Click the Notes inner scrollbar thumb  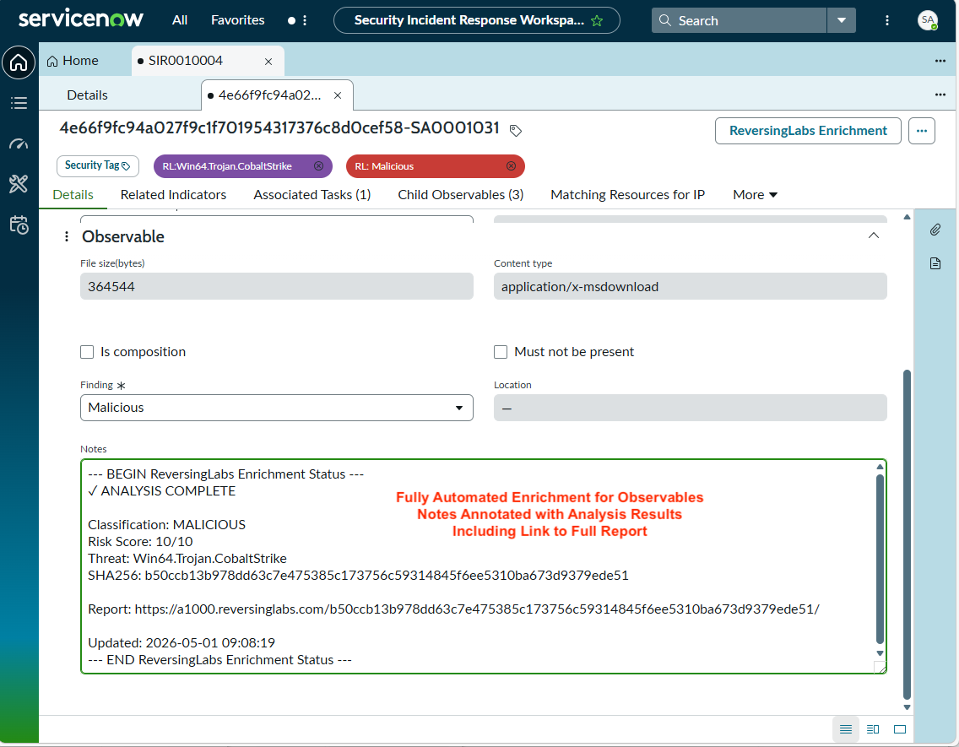pyautogui.click(x=880, y=559)
